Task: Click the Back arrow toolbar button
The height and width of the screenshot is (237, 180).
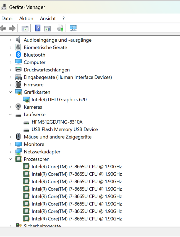Action: 3,28
